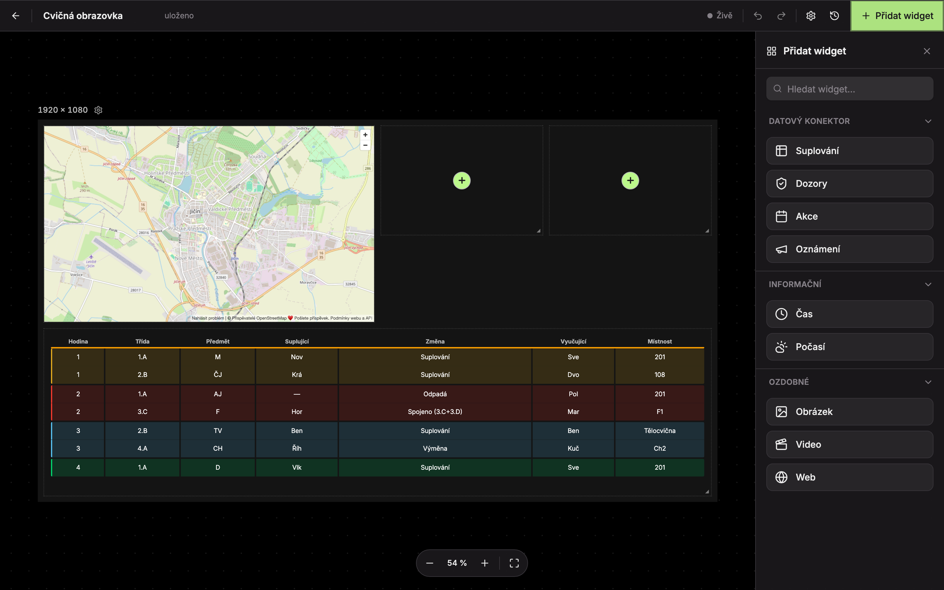Click the Změna column header
The width and height of the screenshot is (944, 590).
pos(435,342)
